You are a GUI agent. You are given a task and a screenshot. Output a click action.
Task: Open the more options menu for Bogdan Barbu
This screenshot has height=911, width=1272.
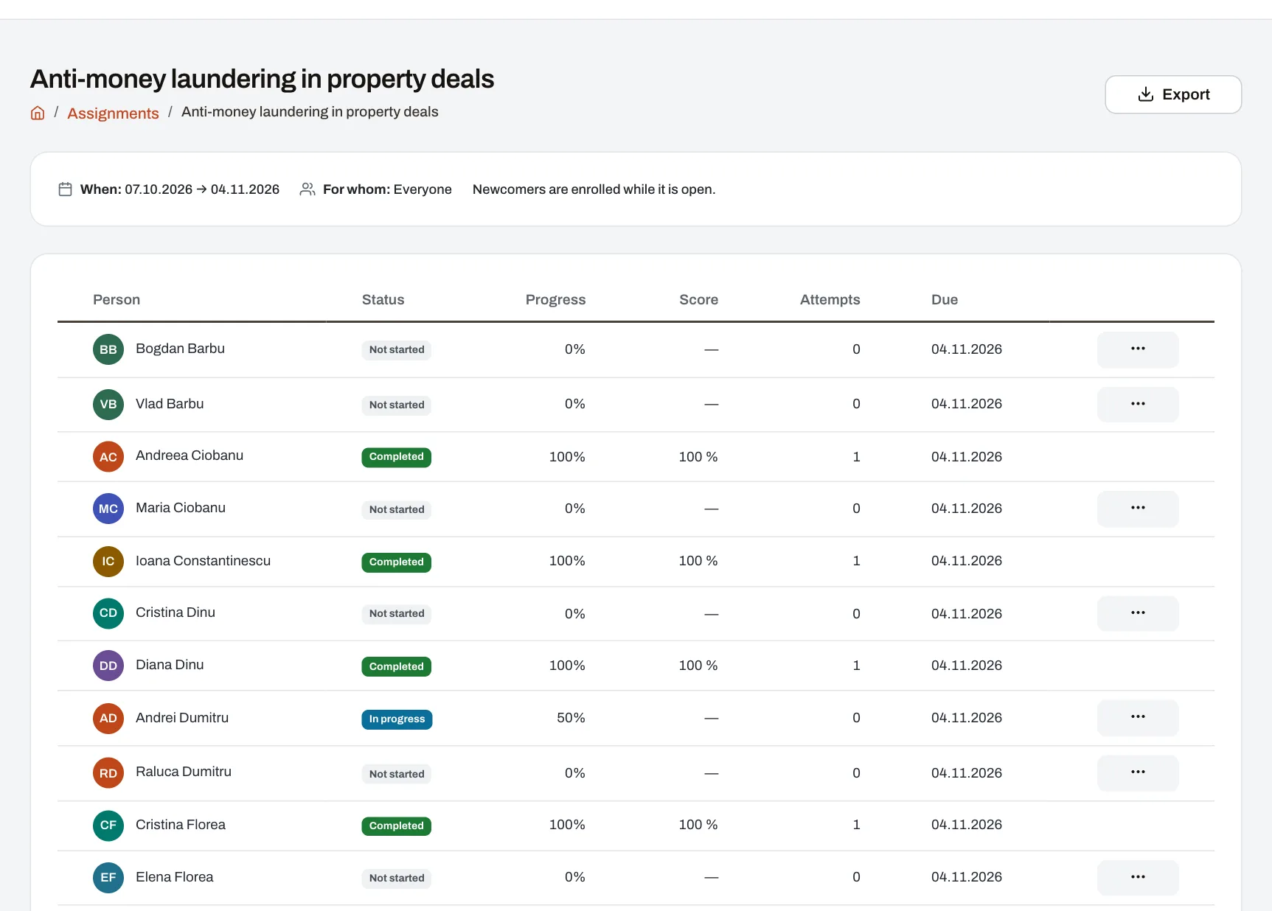point(1138,349)
